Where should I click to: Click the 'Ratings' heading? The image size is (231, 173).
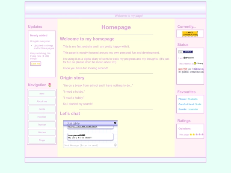coord(184,121)
